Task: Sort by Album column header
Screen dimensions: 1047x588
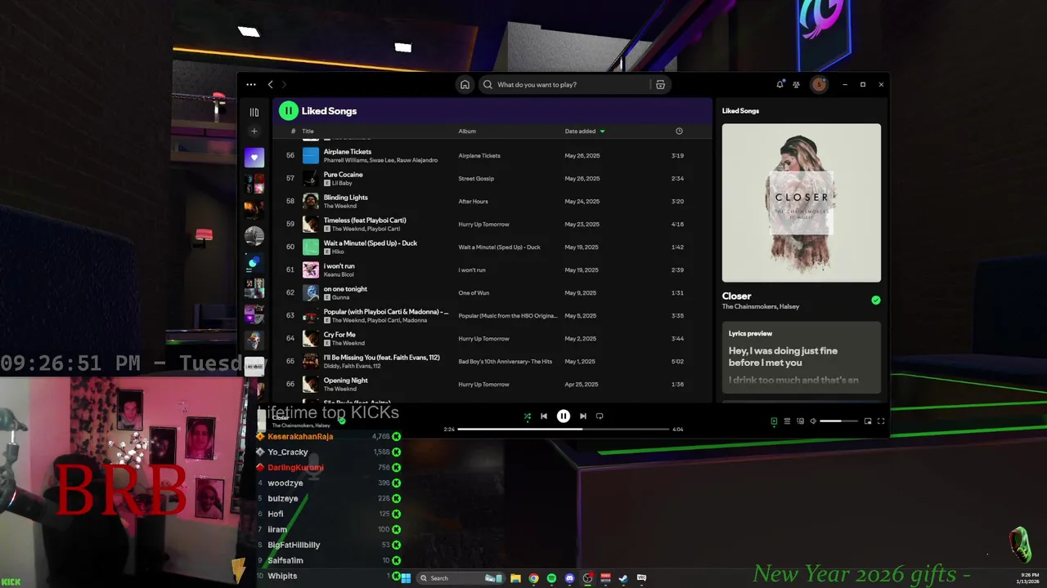Action: click(x=467, y=131)
